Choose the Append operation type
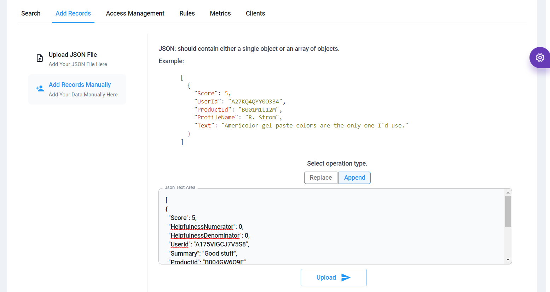Viewport: 550px width, 292px height. (x=354, y=178)
